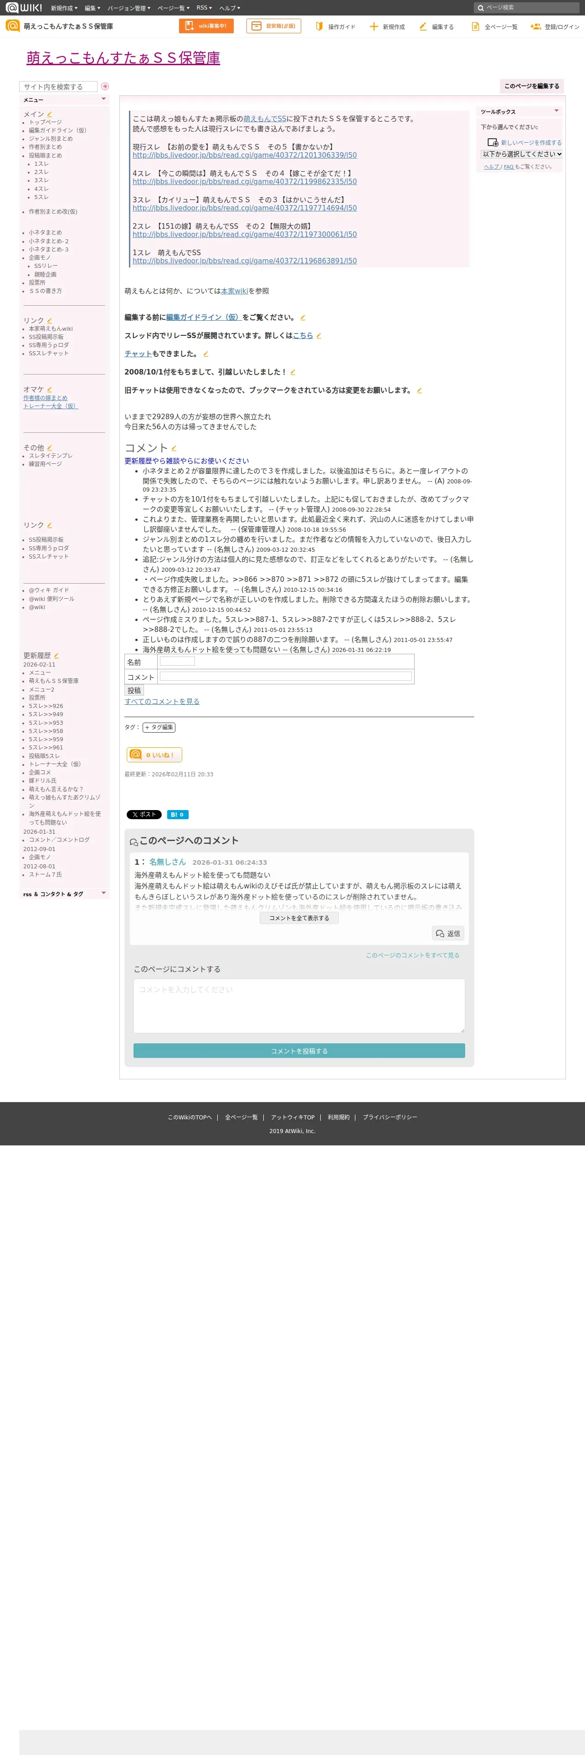Expand the rss & コンタクト & タグ panel
This screenshot has height=1755, width=585.
(x=103, y=893)
